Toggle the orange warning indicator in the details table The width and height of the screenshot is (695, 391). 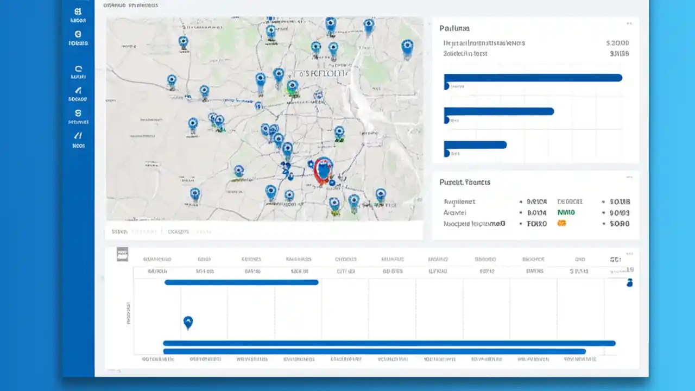tap(562, 223)
